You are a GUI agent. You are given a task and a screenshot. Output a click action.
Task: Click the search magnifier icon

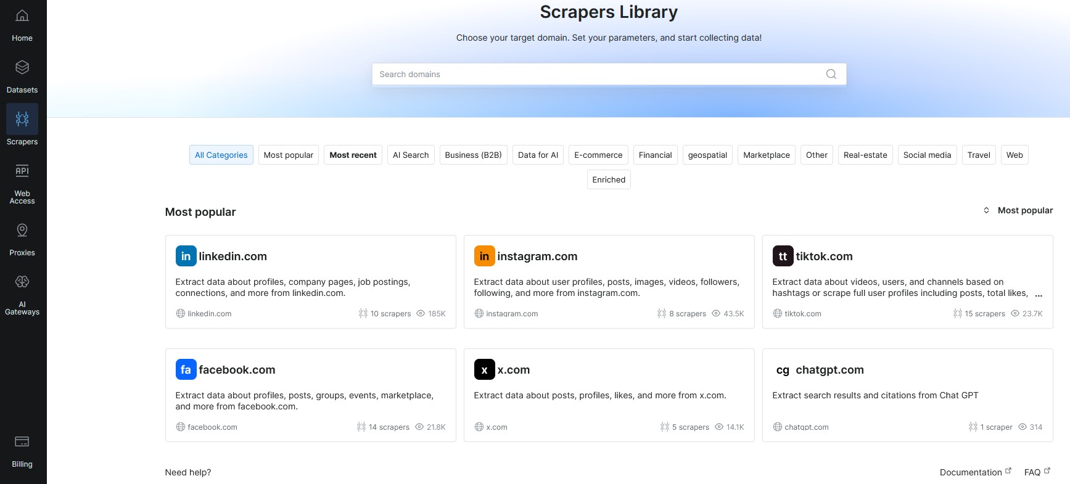click(x=831, y=74)
